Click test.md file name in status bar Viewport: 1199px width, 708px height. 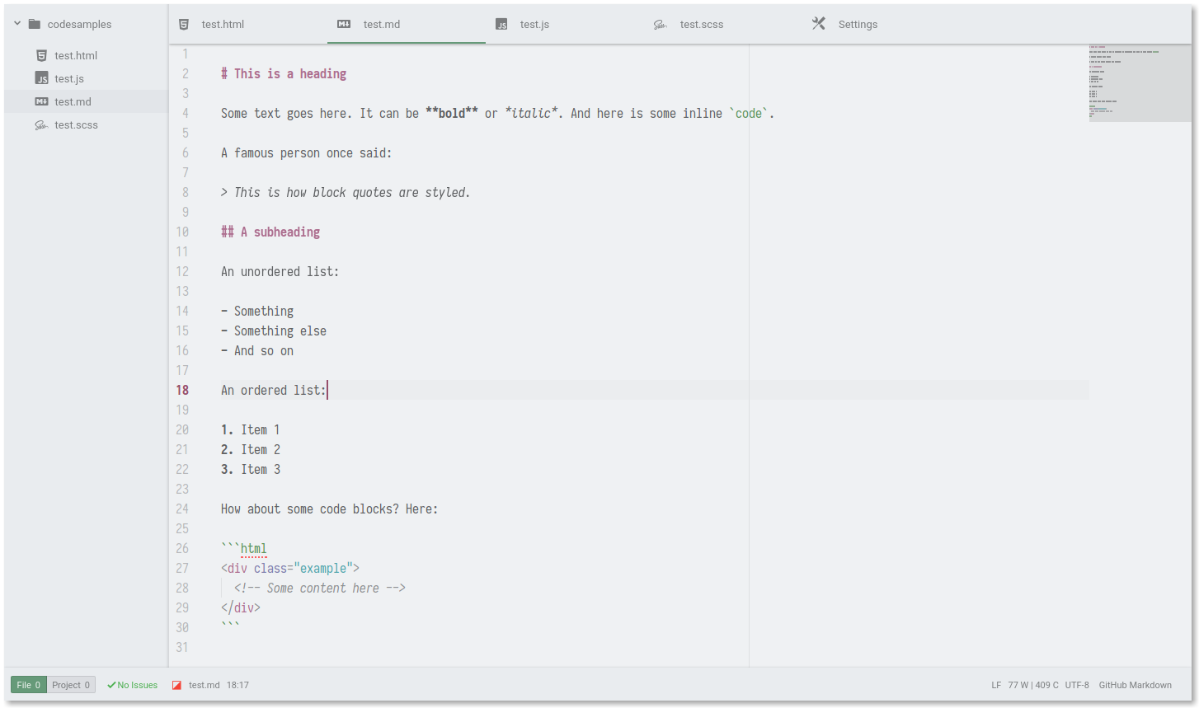pos(204,685)
